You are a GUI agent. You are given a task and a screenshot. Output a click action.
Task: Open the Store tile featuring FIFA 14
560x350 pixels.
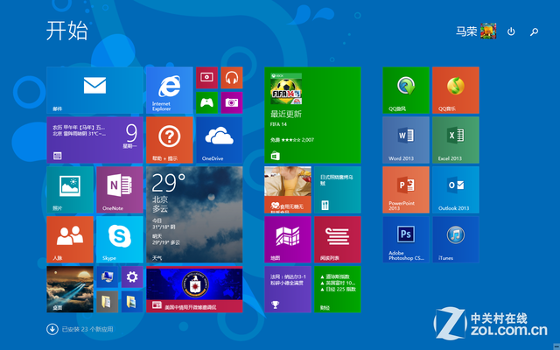coord(312,115)
